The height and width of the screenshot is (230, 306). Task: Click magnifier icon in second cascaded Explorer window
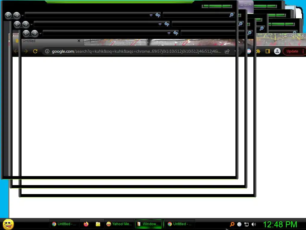tap(241, 24)
